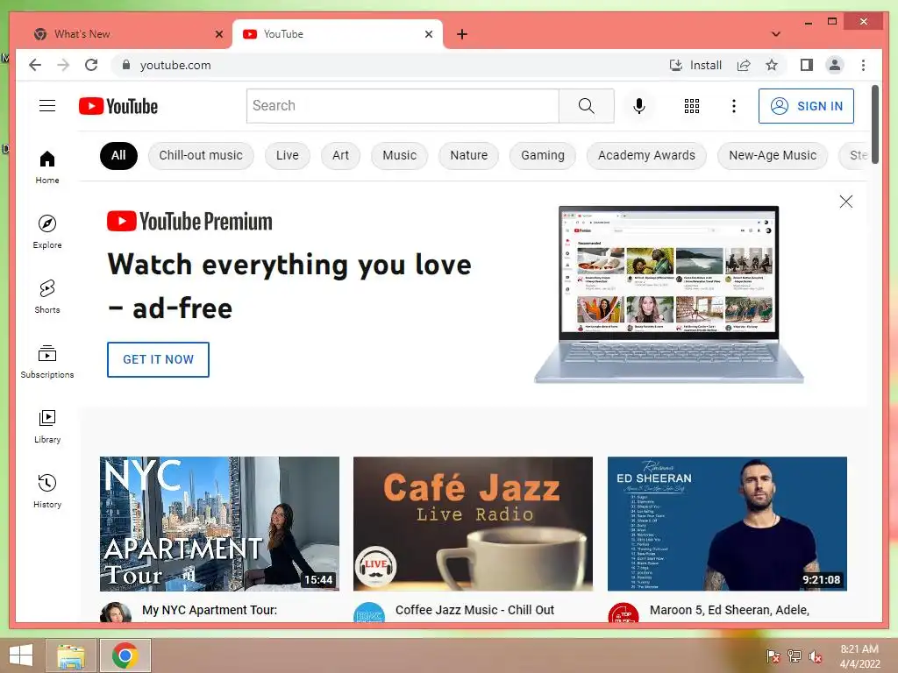Viewport: 898px width, 673px height.
Task: Toggle the browser side panel
Action: pyautogui.click(x=807, y=65)
